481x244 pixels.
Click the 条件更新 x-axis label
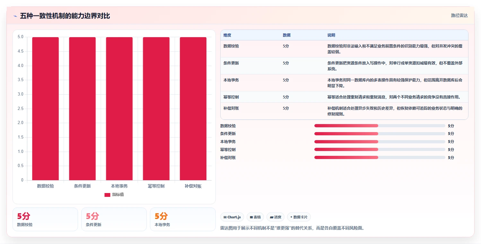coord(82,186)
